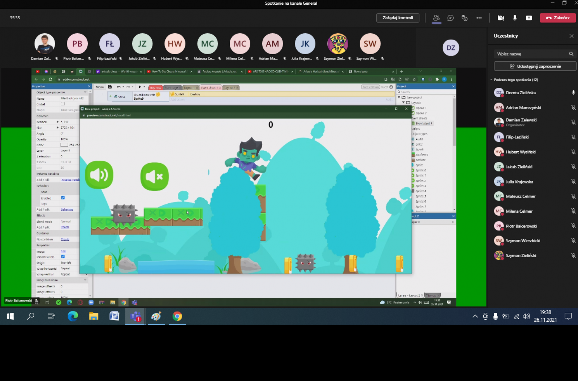Switch to the Buy now tab

click(x=156, y=88)
